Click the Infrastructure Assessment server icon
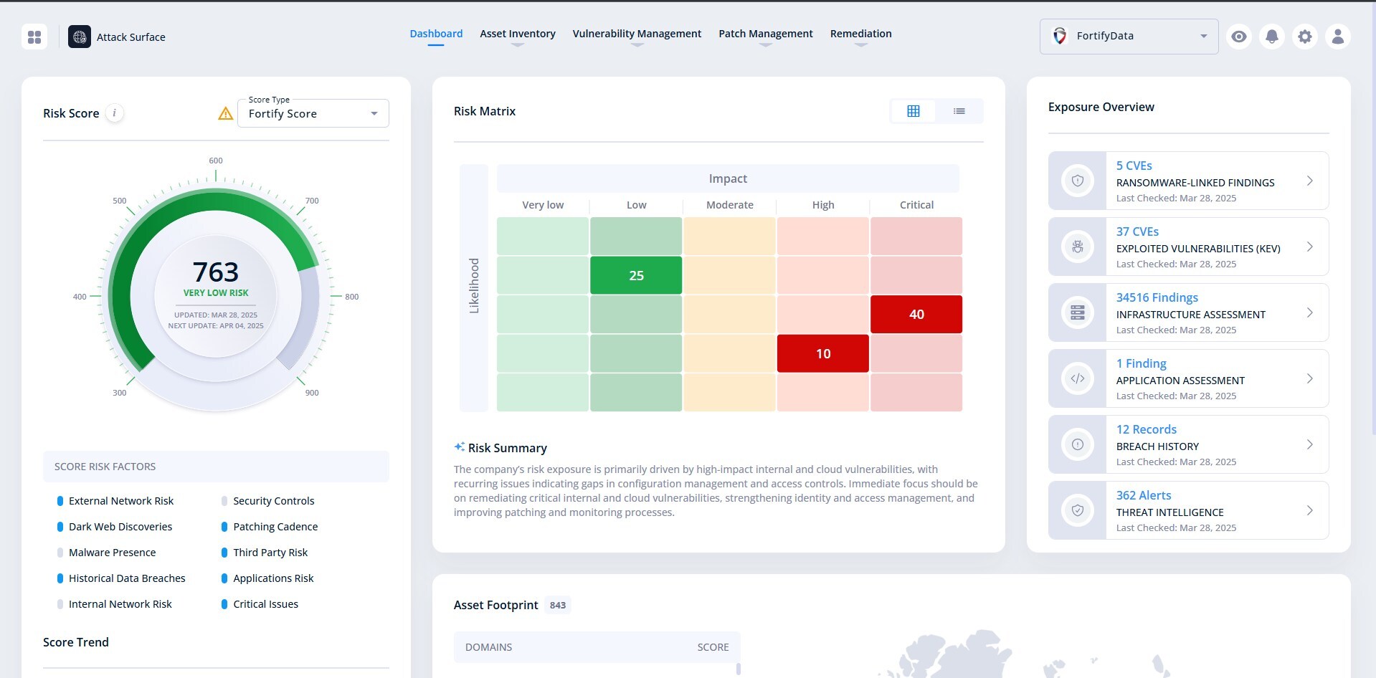1376x678 pixels. click(1077, 312)
